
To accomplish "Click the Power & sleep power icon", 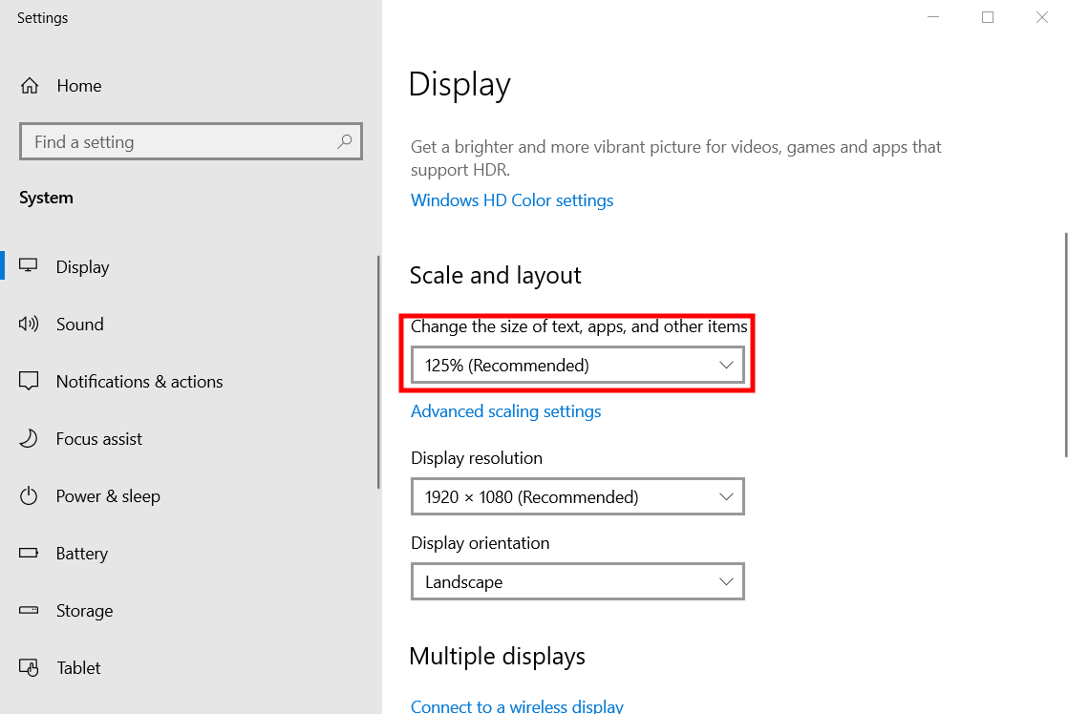I will (29, 495).
